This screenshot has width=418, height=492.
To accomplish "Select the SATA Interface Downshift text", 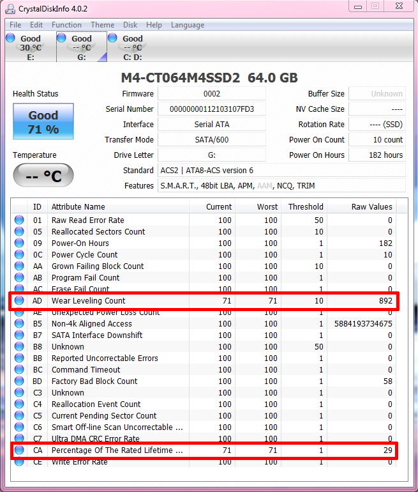I will tap(97, 335).
